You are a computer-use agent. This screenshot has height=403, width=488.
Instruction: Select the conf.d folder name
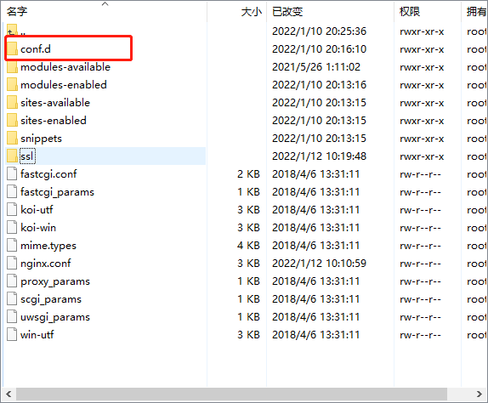[36, 49]
